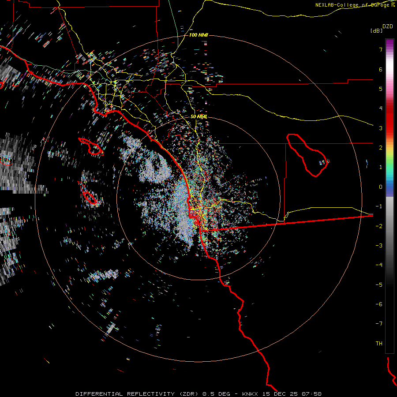Image resolution: width=397 pixels, height=397 pixels.
Task: Click the -2 value on color scale
Action: (x=379, y=226)
